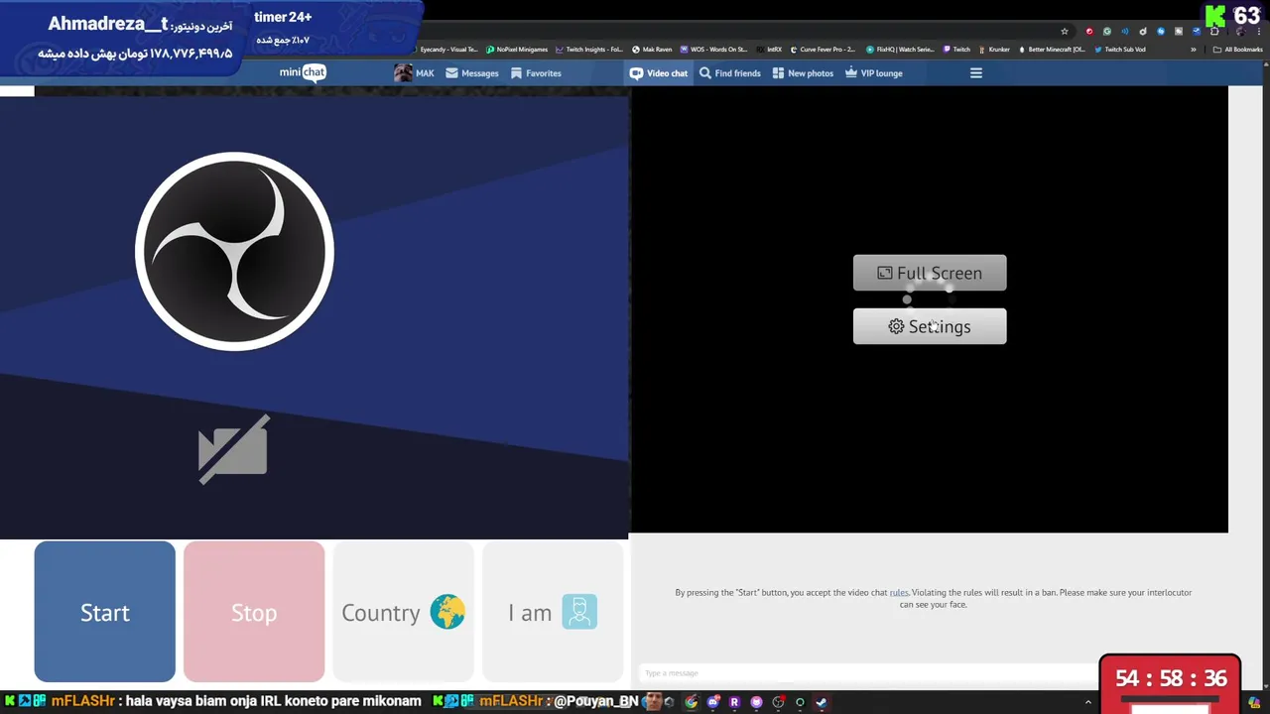Screen dimensions: 1270x714
Task: Open the Twitch bookmark
Action: tap(956, 50)
